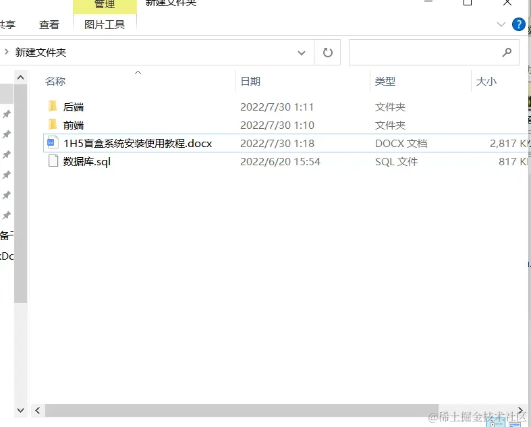Open the address bar history dropdown

click(x=302, y=53)
